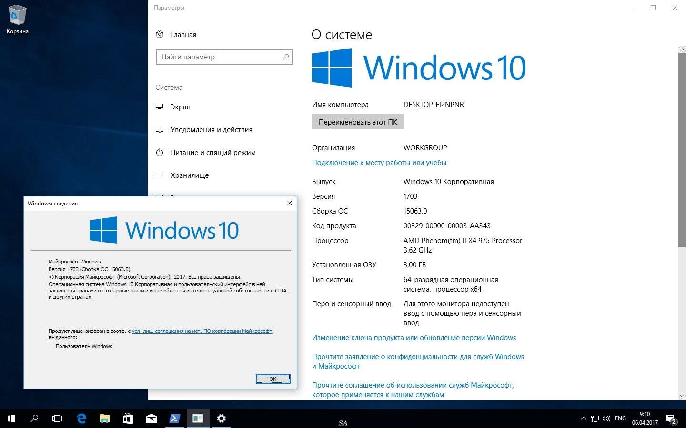686x428 pixels.
Task: Click the network icon in the system tray
Action: click(595, 419)
